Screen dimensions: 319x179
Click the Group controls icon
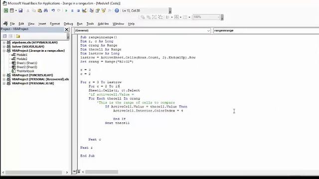155,17
